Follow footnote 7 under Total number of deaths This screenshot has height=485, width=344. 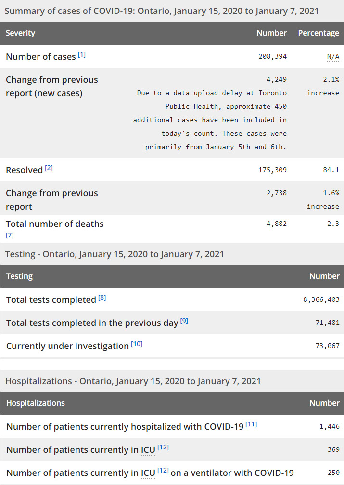[x=10, y=236]
